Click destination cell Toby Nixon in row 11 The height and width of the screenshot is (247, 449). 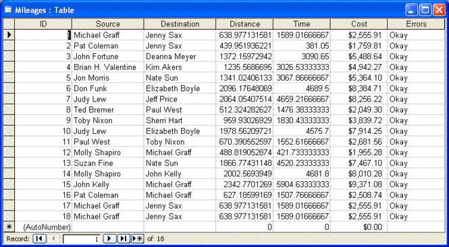(180, 142)
